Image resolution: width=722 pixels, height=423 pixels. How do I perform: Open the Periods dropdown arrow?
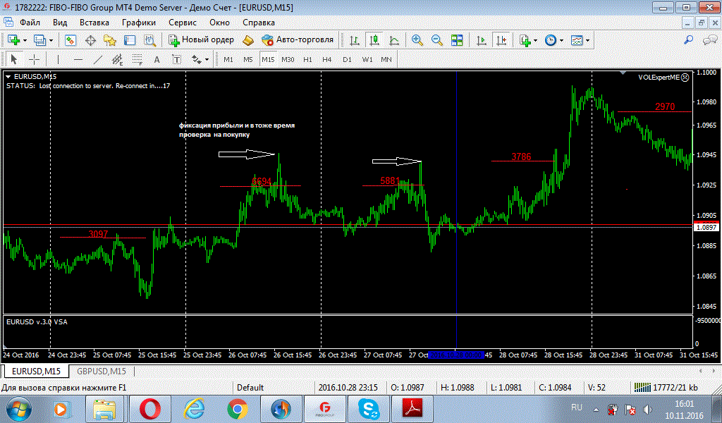pos(561,40)
